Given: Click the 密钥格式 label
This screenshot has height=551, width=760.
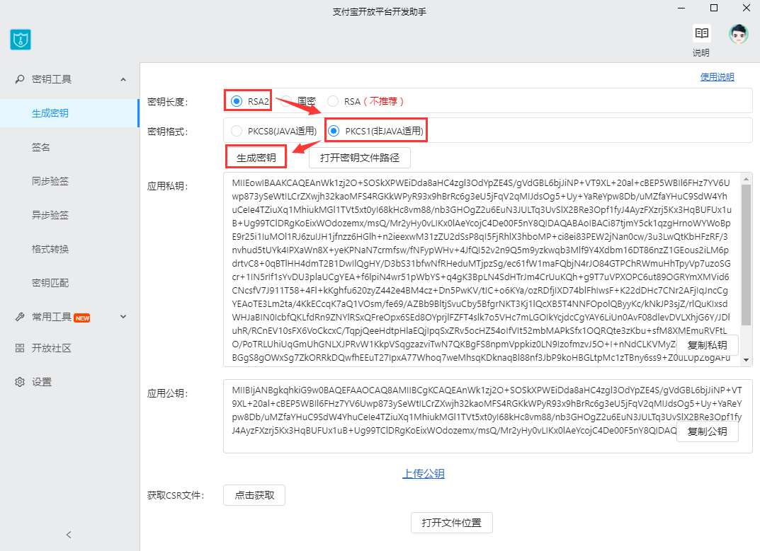Looking at the screenshot, I should (x=167, y=132).
